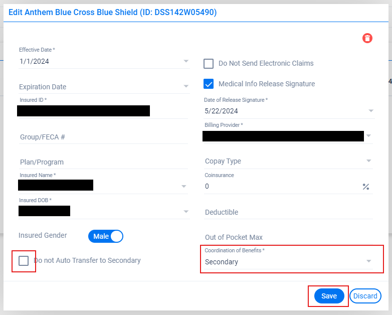Save the insurance changes
392x315 pixels.
329,296
